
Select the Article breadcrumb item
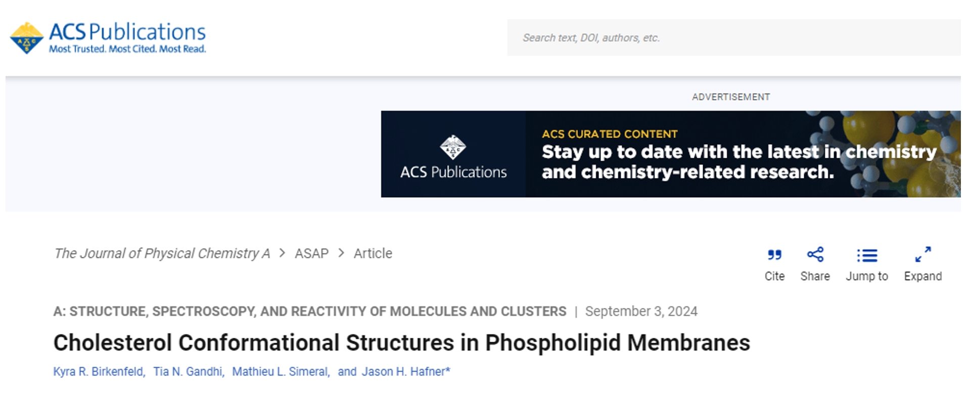(373, 253)
